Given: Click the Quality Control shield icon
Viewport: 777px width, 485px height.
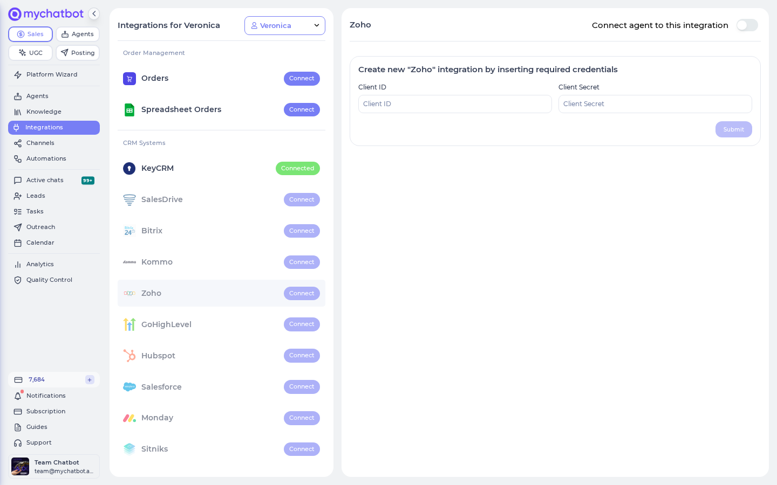Looking at the screenshot, I should coord(18,280).
